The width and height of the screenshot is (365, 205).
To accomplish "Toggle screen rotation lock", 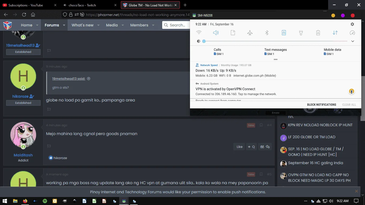I will 284,33.
